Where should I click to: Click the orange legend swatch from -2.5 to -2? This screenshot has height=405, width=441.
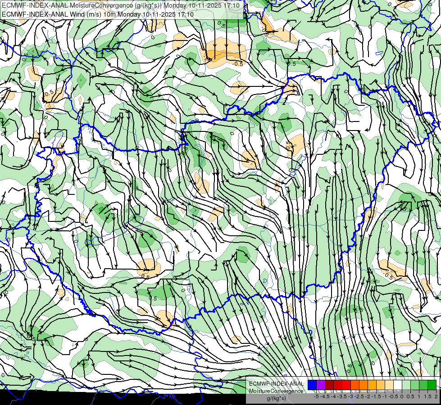[x=364, y=385]
